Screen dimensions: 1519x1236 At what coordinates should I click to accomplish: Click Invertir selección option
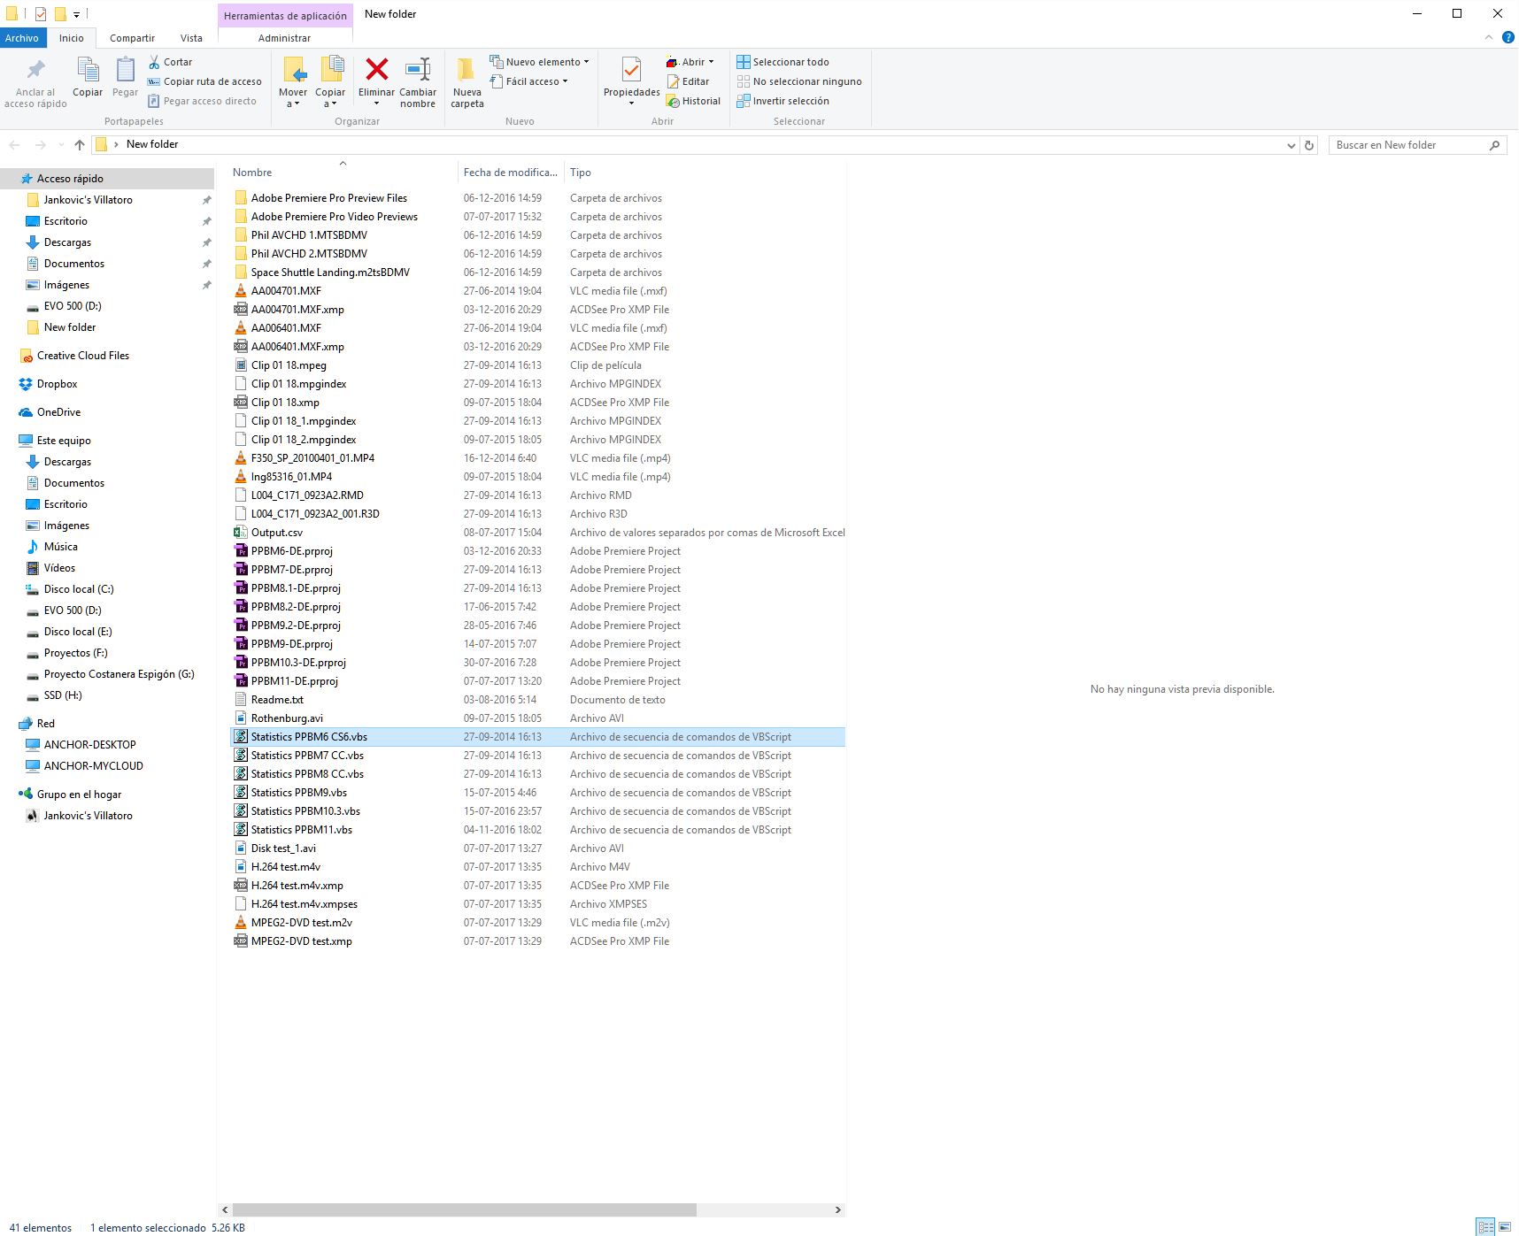coord(783,101)
